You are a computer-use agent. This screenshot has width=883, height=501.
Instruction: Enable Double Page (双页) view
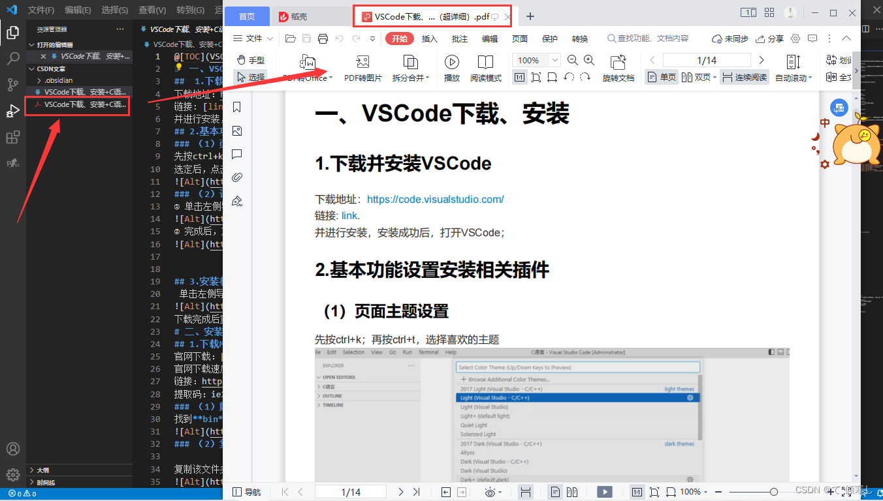[699, 77]
